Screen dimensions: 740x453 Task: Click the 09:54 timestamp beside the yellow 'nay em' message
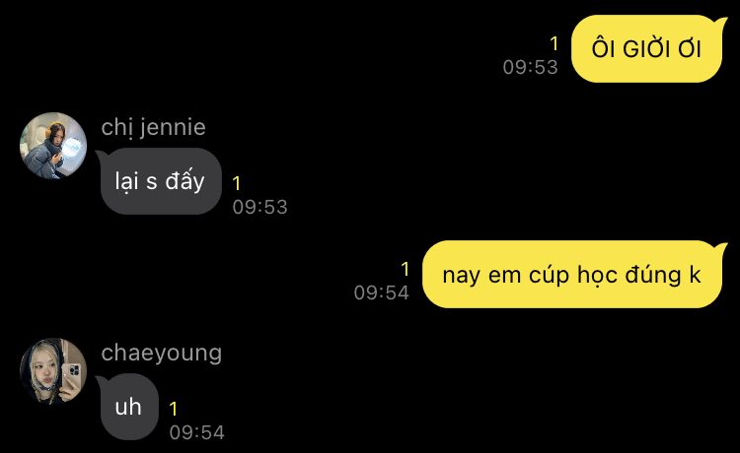pos(381,292)
